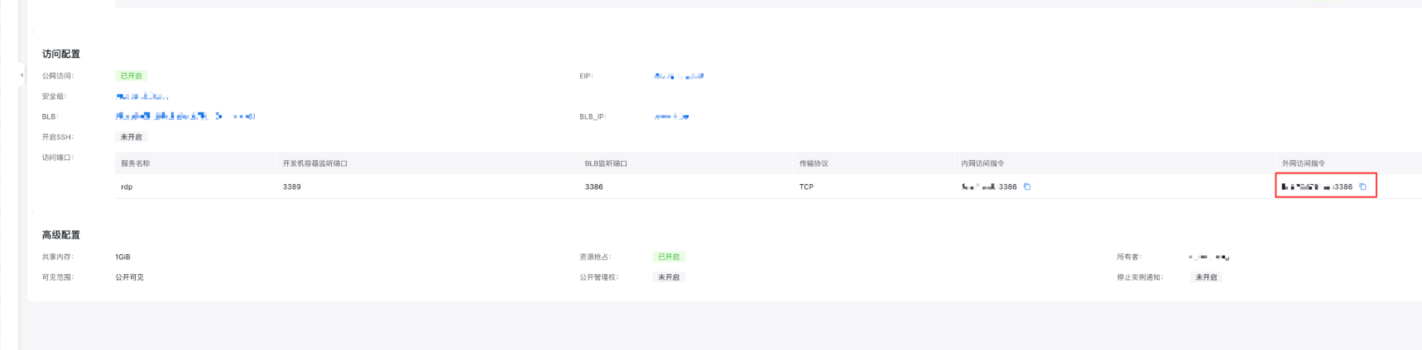Click the 传输协议 column header
Screen dimensions: 1422x350
tap(813, 163)
